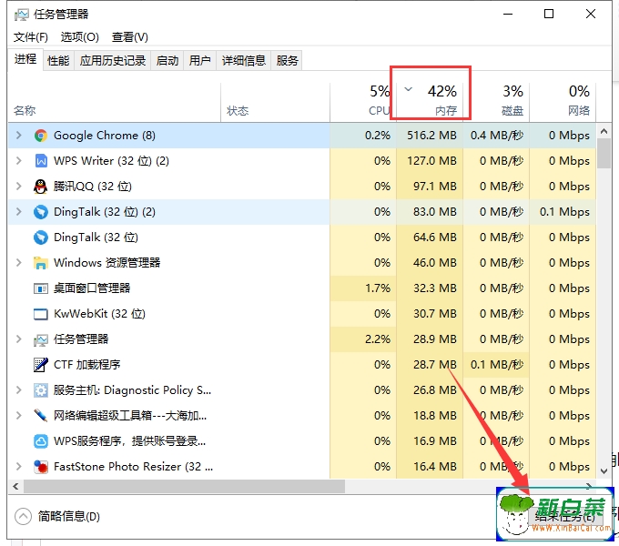Screen dimensions: 619x546
Task: Switch to the 应用历史记录 tab
Action: click(113, 61)
